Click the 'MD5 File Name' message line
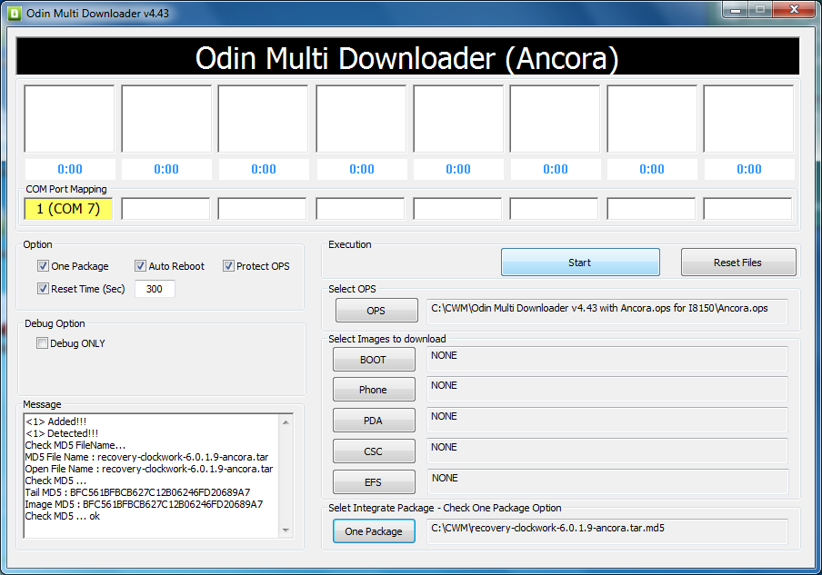Image resolution: width=822 pixels, height=575 pixels. [146, 457]
